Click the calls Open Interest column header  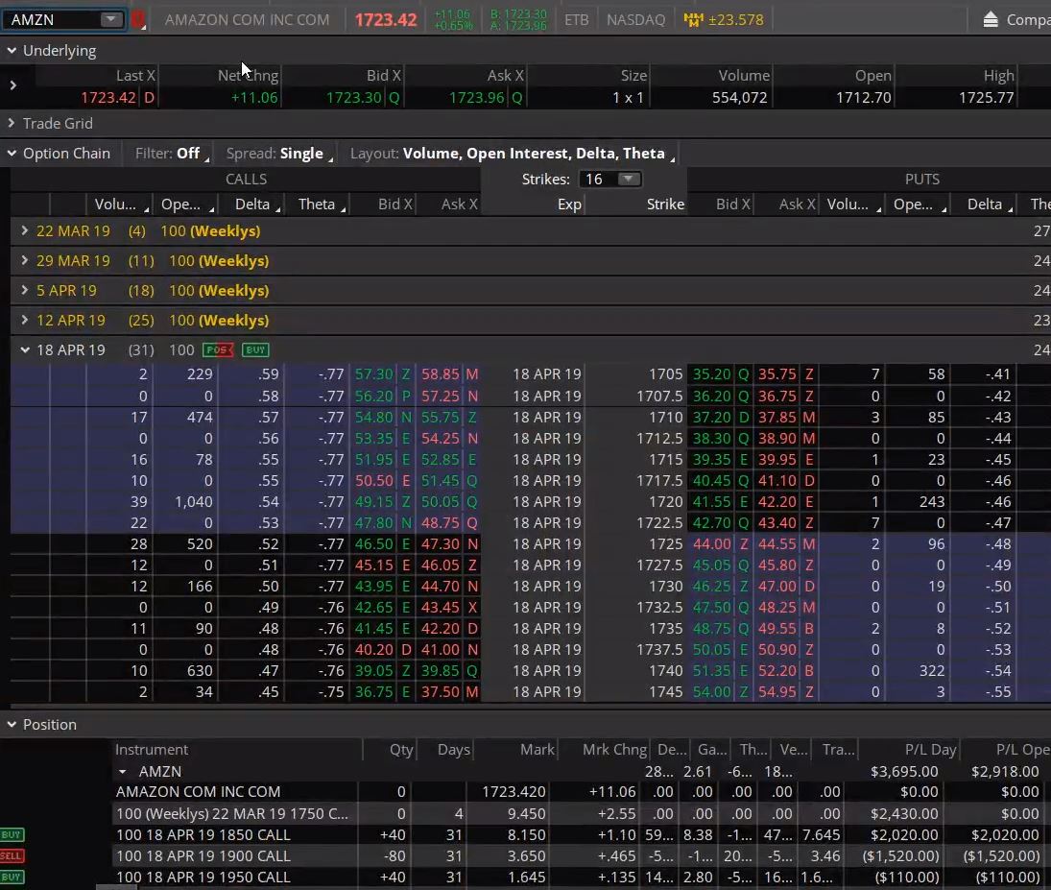coord(184,204)
